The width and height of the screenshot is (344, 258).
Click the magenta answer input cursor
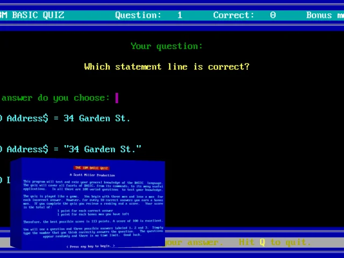[117, 98]
